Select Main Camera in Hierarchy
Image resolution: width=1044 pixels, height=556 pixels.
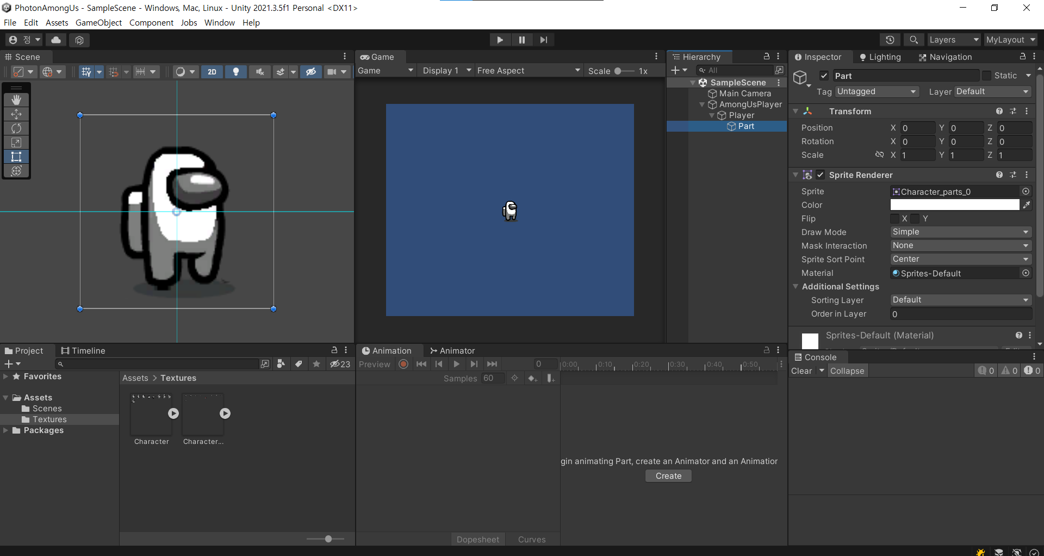point(745,94)
